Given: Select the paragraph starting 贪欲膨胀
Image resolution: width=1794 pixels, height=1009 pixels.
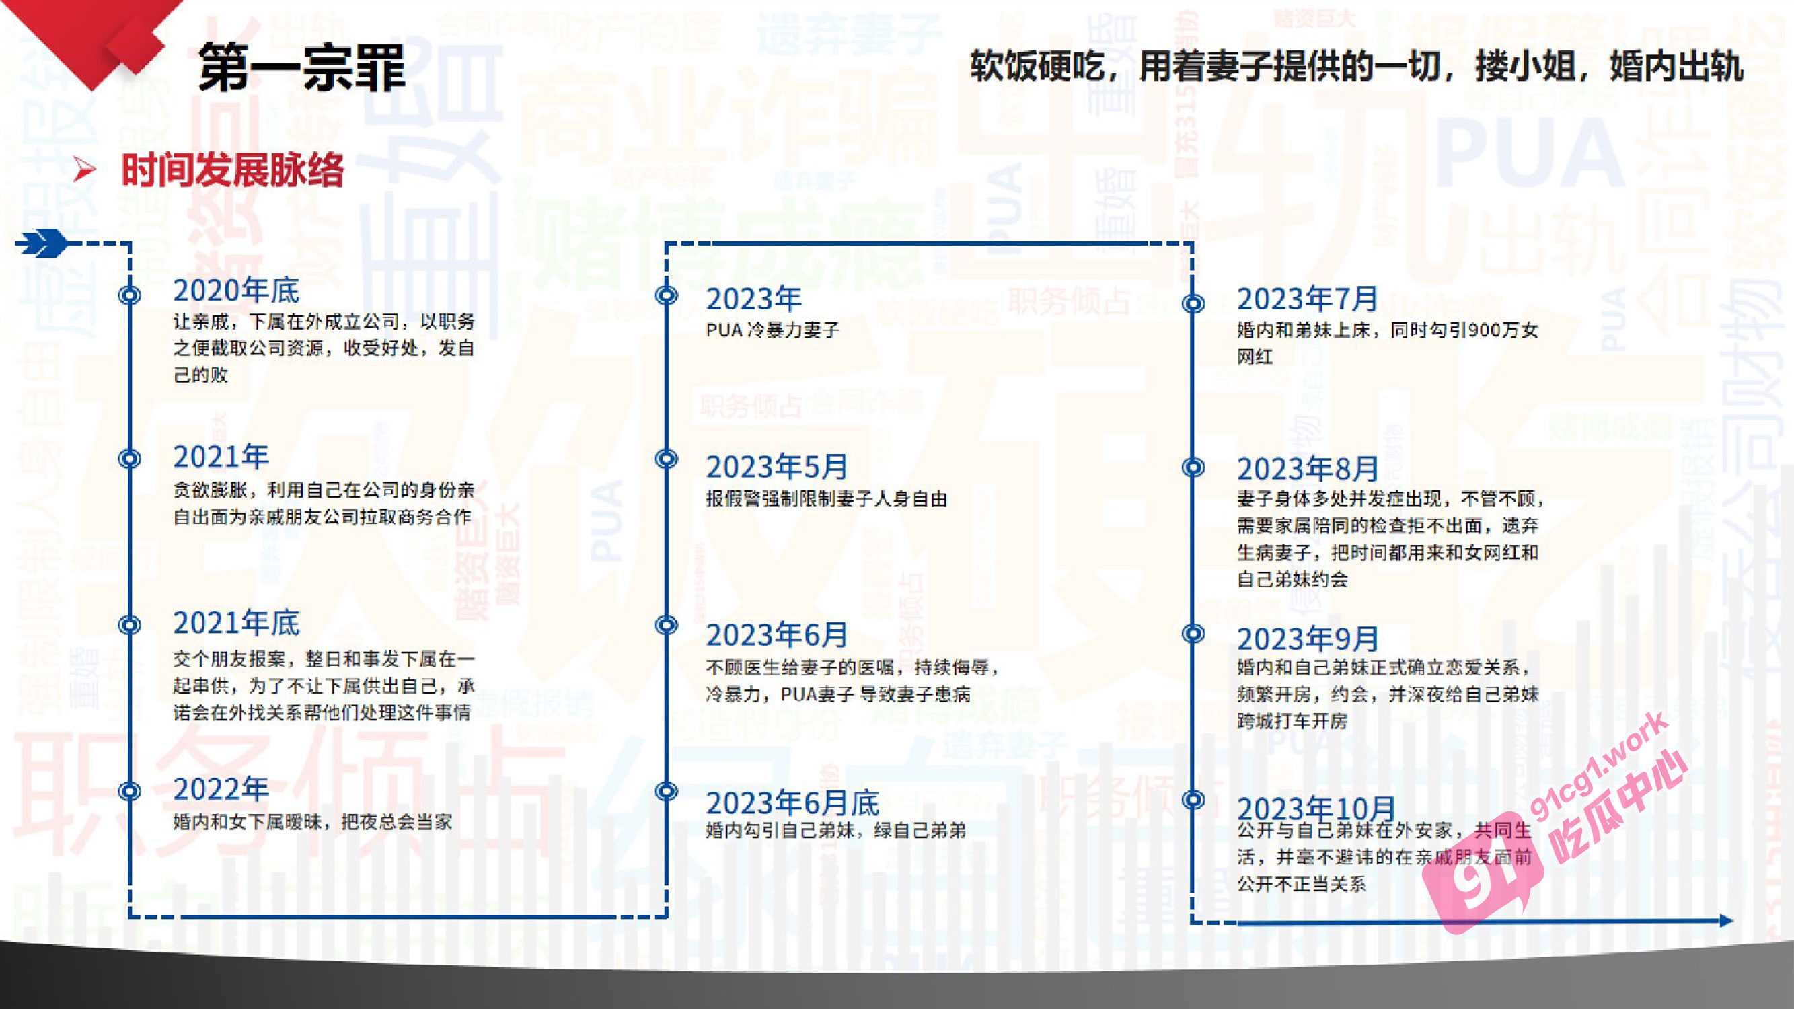Looking at the screenshot, I should [324, 503].
